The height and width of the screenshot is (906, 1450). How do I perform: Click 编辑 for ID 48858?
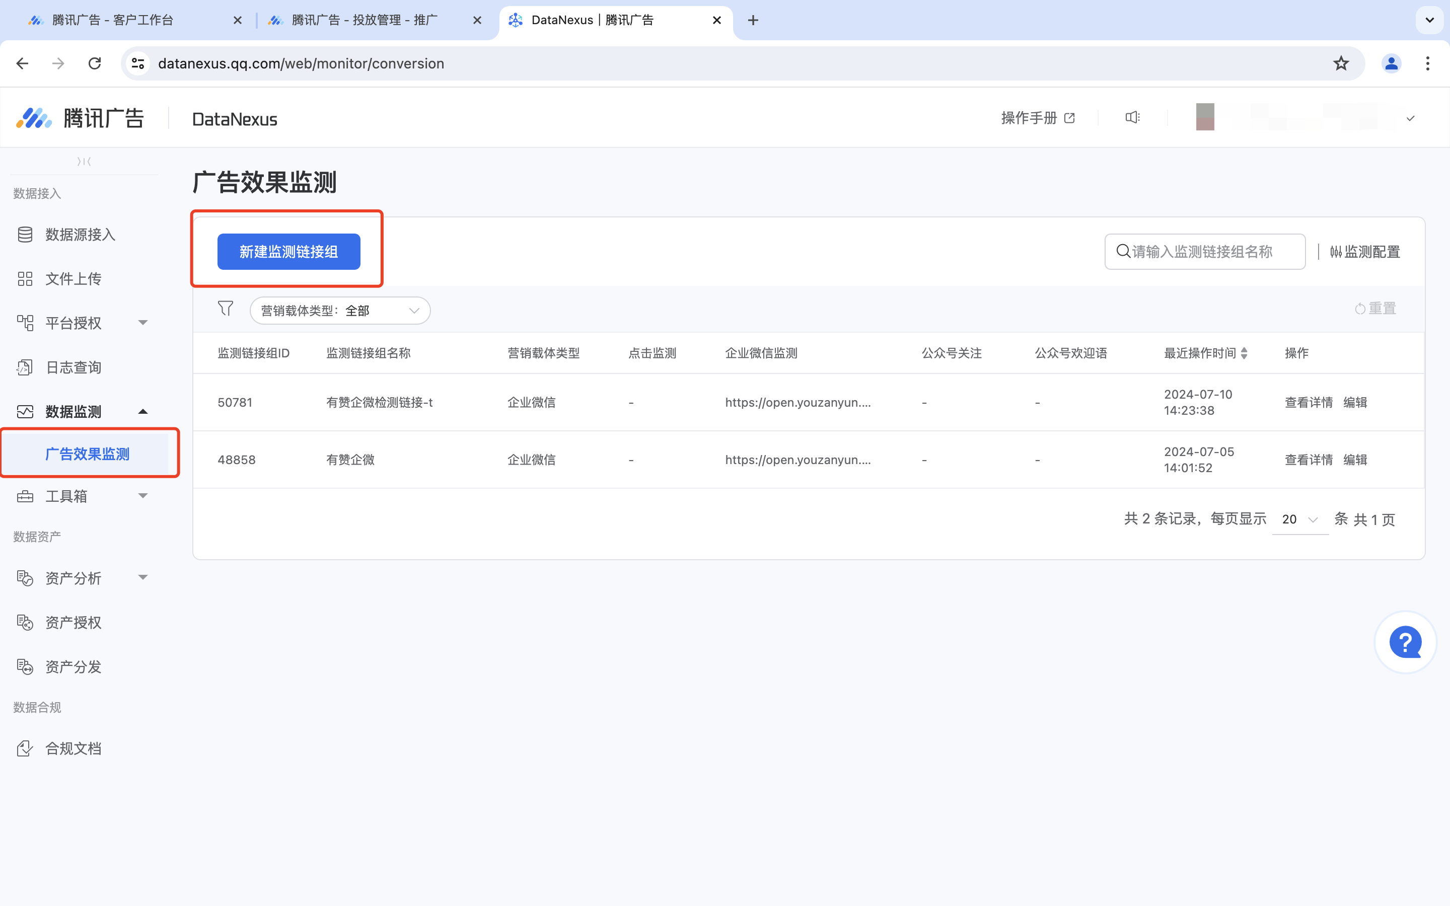tap(1355, 460)
